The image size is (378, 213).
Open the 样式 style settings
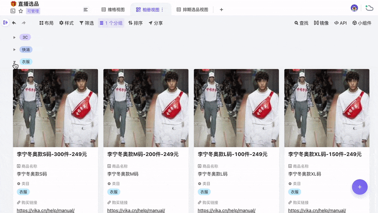point(66,22)
